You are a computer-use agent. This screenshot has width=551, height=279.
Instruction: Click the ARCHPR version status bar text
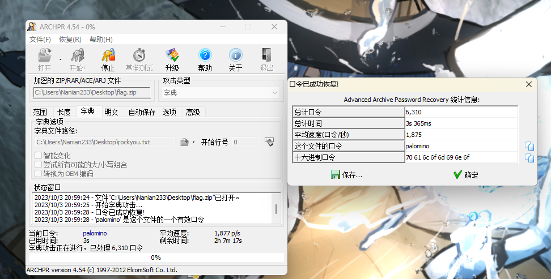(x=102, y=270)
